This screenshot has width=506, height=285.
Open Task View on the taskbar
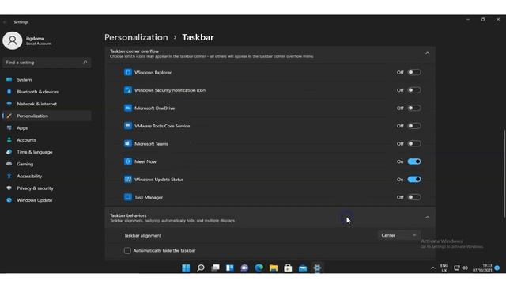point(215,268)
